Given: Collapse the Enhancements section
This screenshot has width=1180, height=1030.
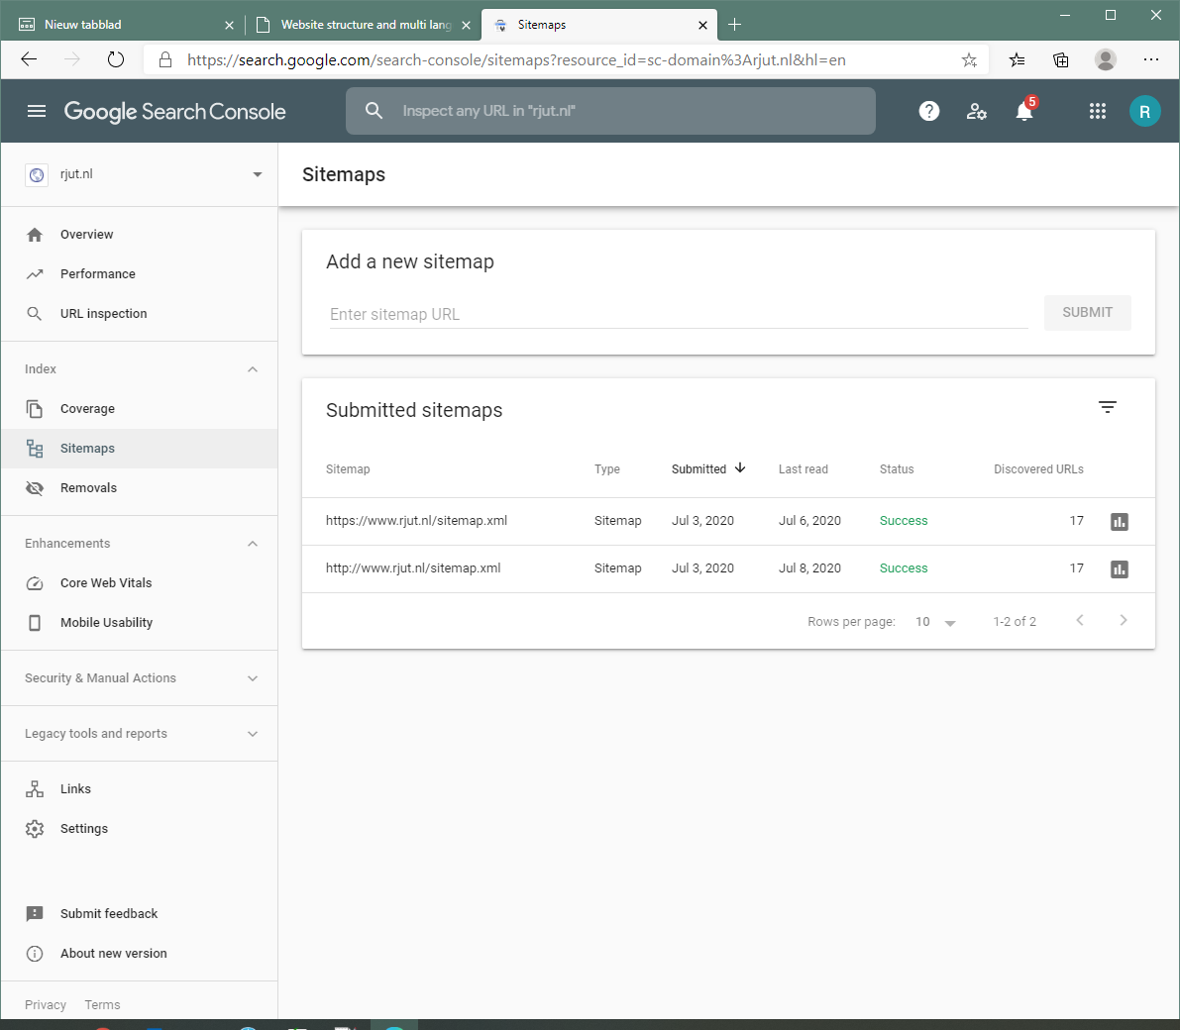Looking at the screenshot, I should point(252,544).
